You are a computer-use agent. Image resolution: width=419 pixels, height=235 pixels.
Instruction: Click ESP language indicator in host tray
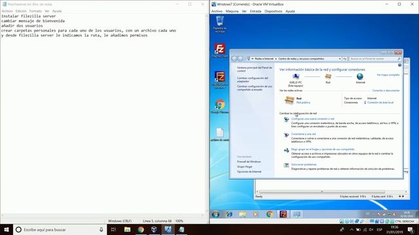(x=380, y=230)
